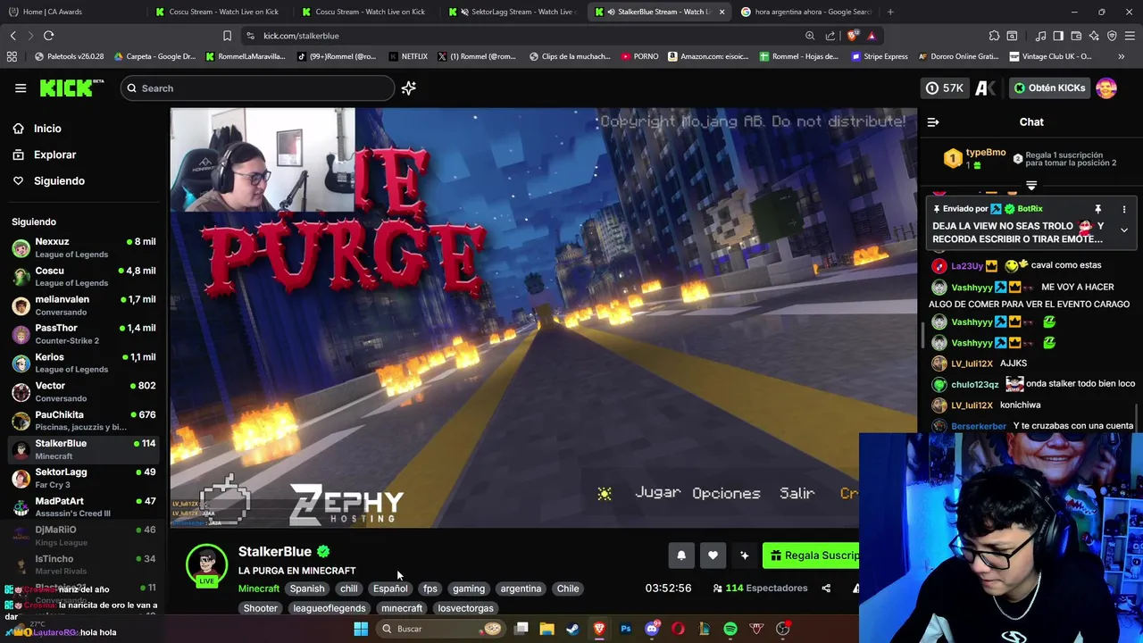Open the user profile avatar menu
This screenshot has width=1143, height=643.
[1106, 88]
